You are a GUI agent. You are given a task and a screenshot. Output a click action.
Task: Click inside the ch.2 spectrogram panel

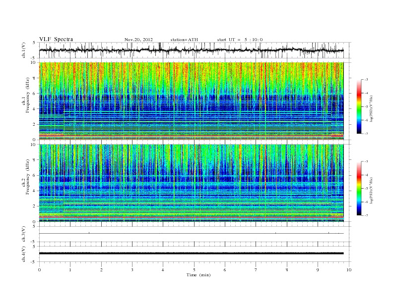coord(191,183)
